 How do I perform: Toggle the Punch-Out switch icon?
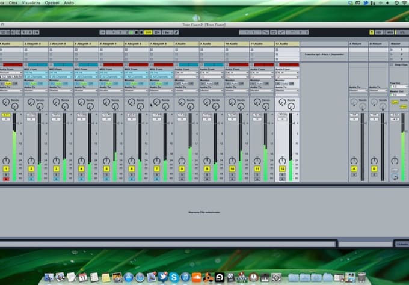coord(281,32)
